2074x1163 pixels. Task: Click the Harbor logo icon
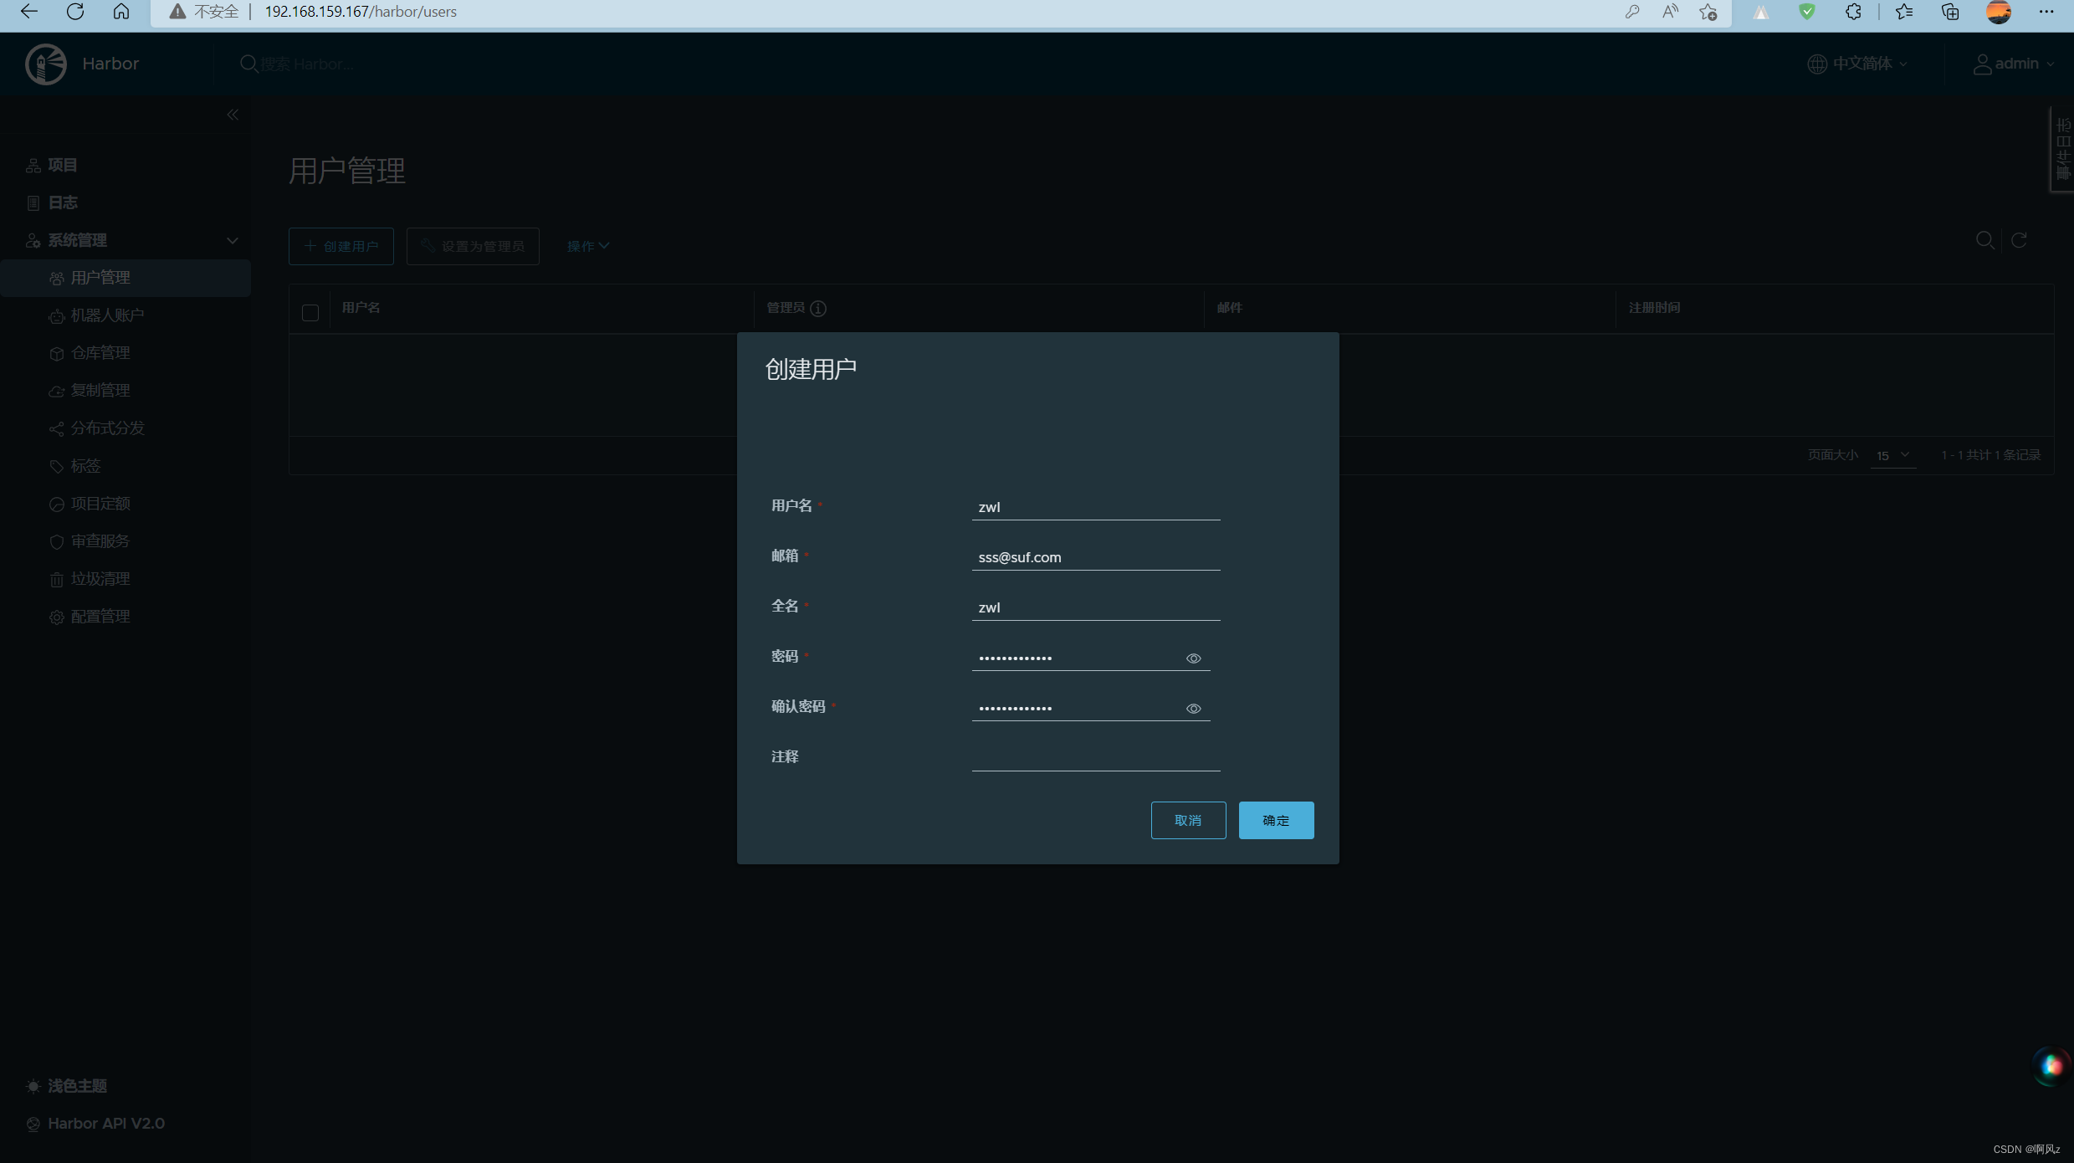[x=46, y=64]
